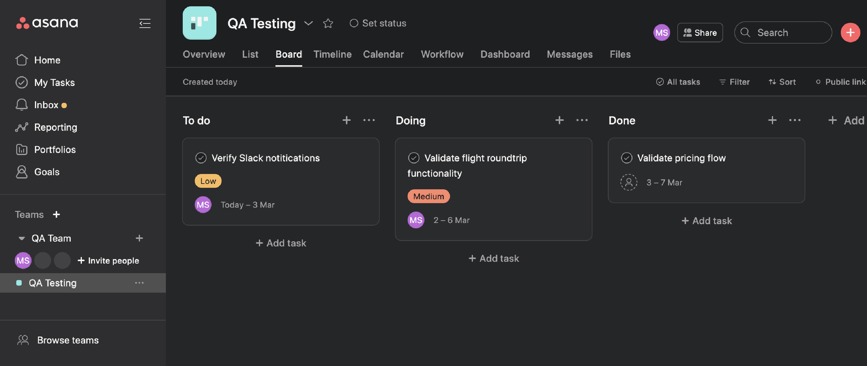Open Portfolios from the sidebar
Image resolution: width=867 pixels, height=366 pixels.
click(x=55, y=150)
